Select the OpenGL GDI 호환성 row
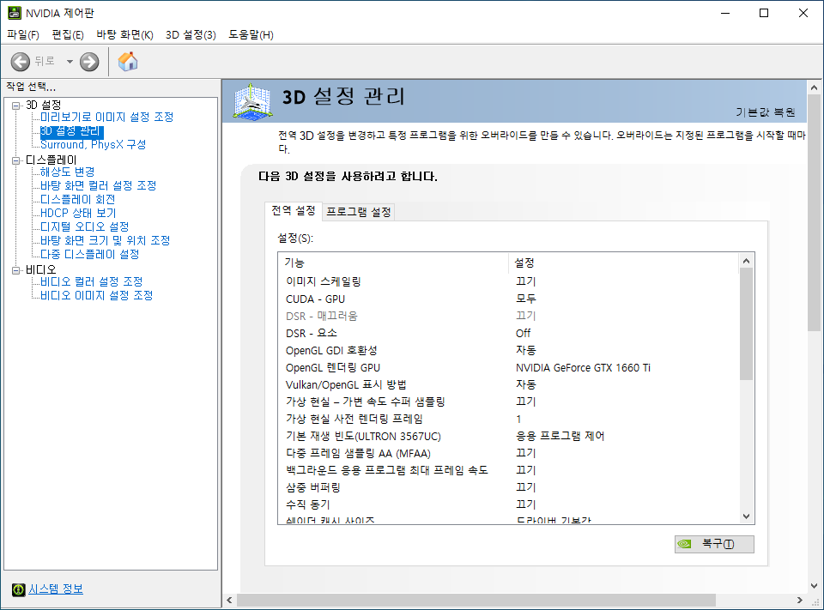 pos(508,350)
